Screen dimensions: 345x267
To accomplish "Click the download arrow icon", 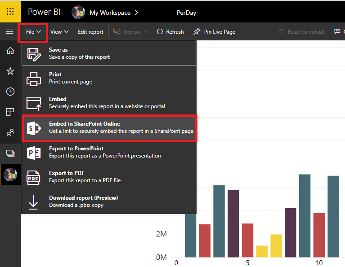I will coord(33,202).
